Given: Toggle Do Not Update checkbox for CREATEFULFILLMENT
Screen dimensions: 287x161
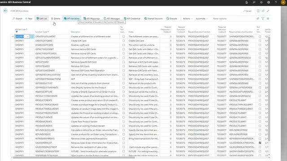Looking at the screenshot, I should 124,37.
